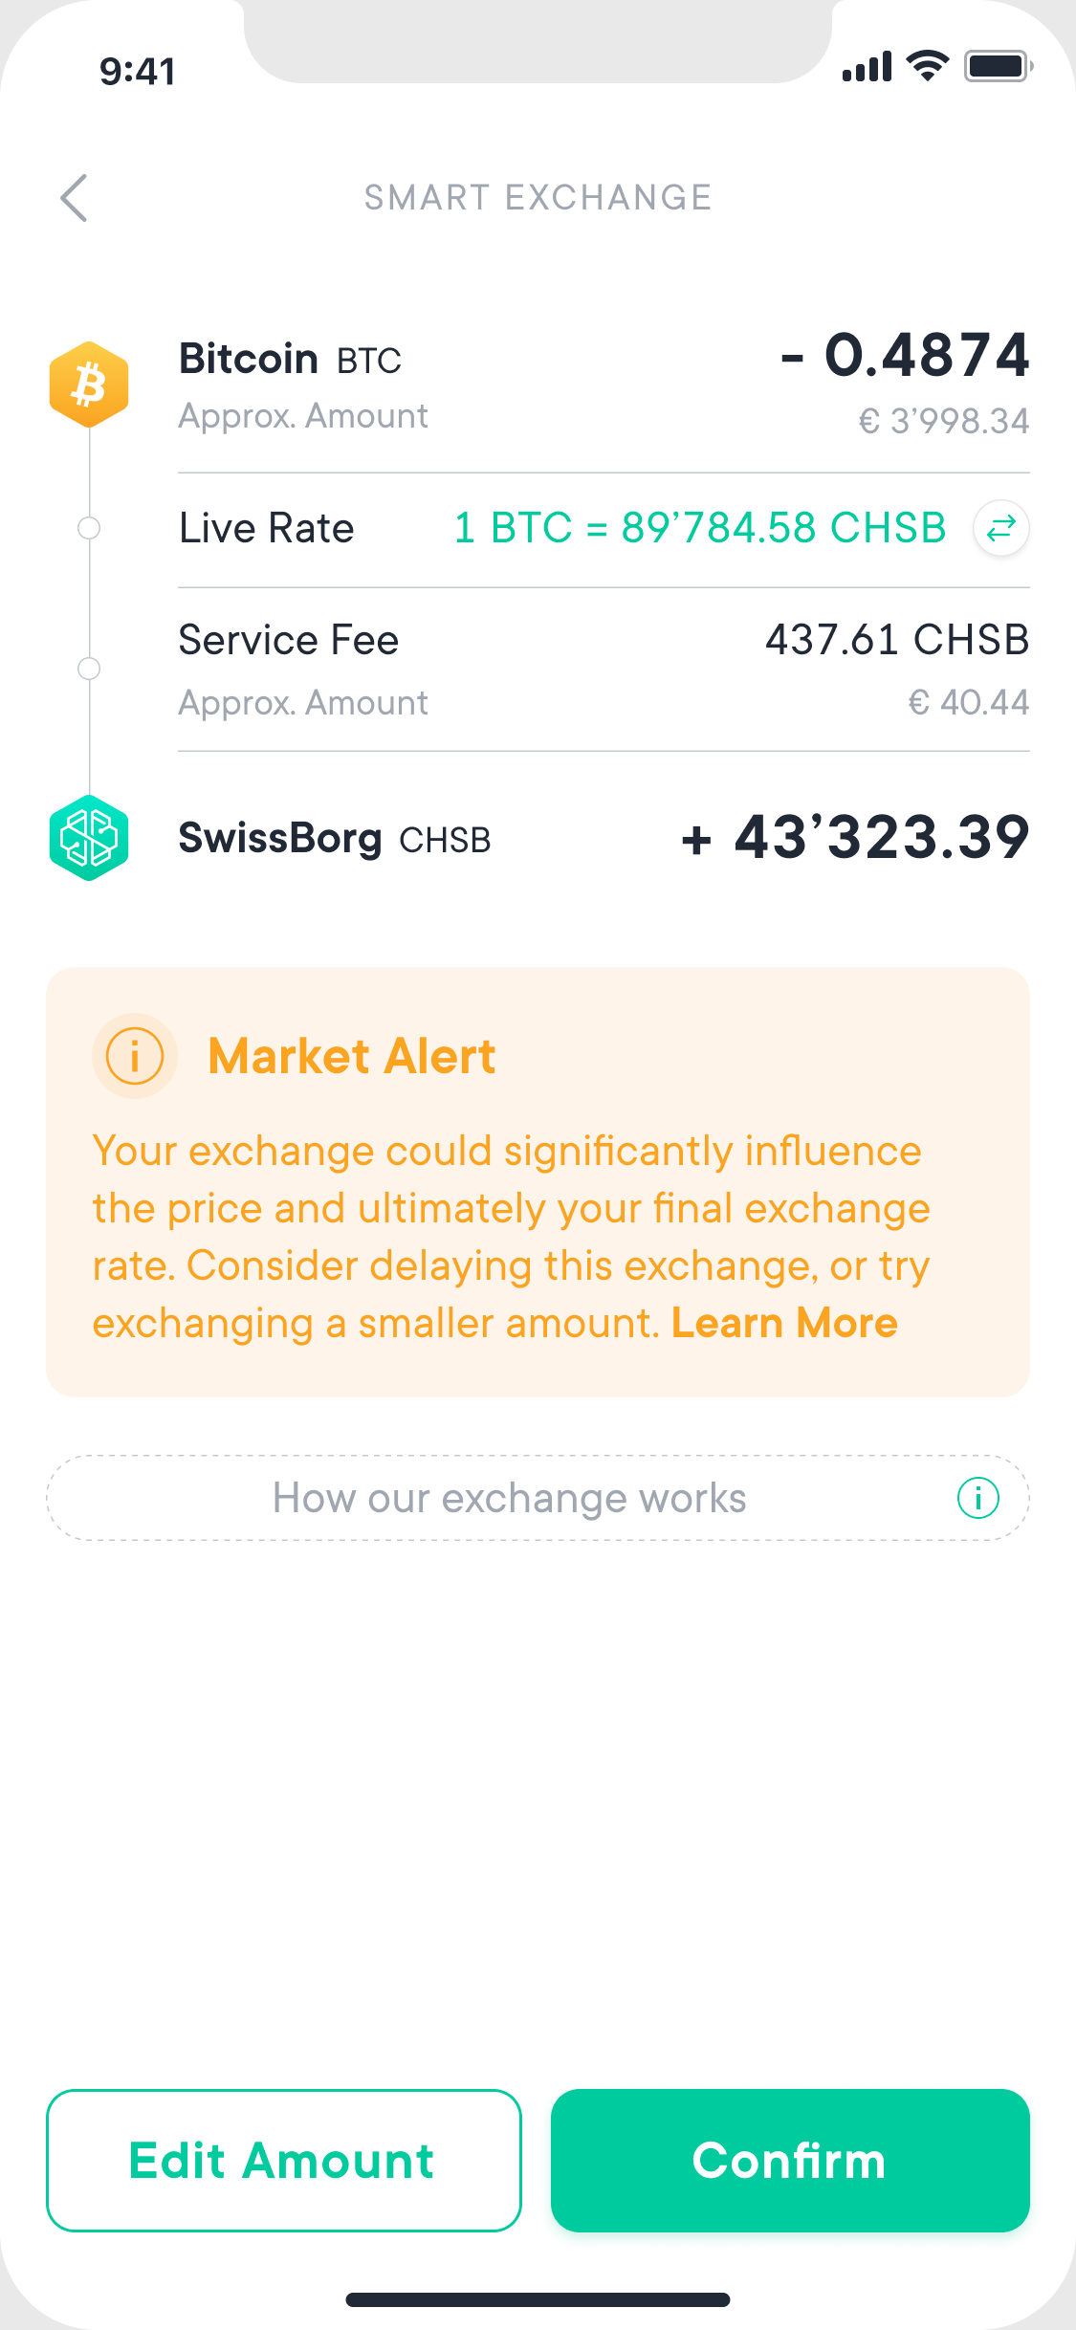Tap the Bitcoin amount minus 0.4874
The height and width of the screenshot is (2330, 1076).
click(x=905, y=355)
